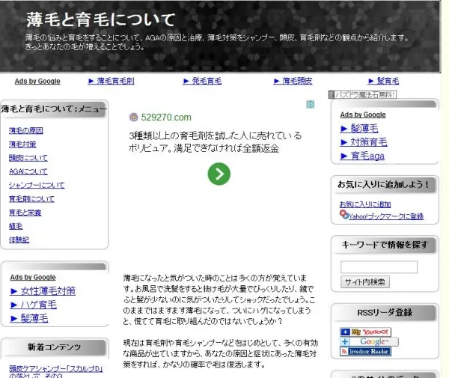This screenshot has height=378, width=449.
Task: Click Ads by Google in right sidebar
Action: (363, 115)
